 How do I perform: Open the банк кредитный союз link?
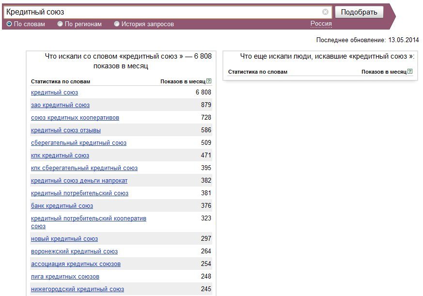click(x=62, y=206)
